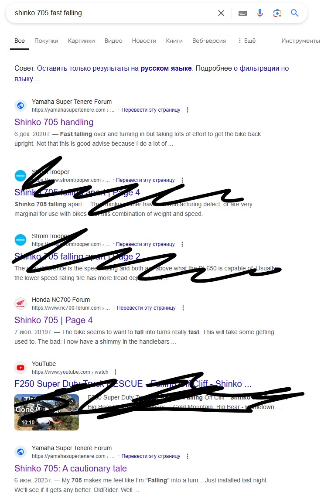This screenshot has height=502, width=321.
Task: Click Перевести эту страницу for the NC700 forum result
Action: tap(146, 308)
